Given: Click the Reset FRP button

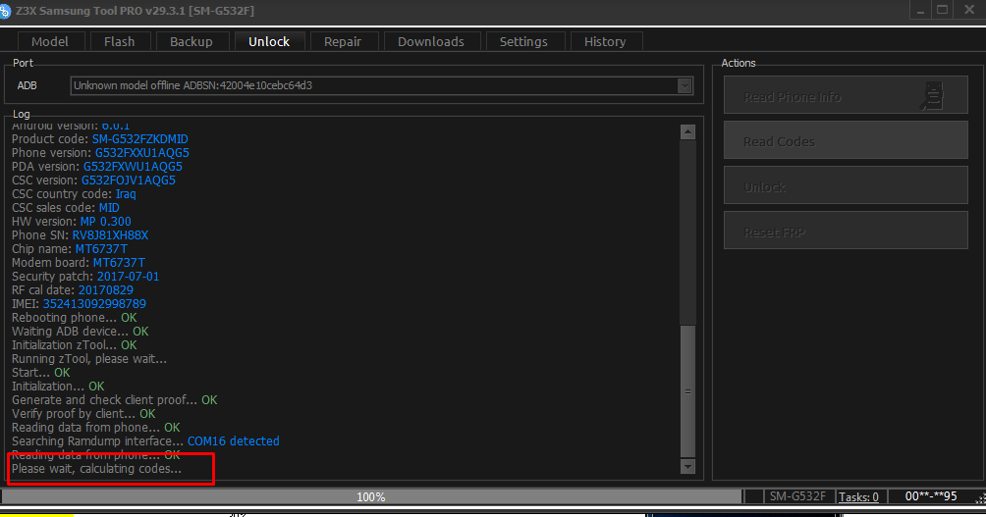Looking at the screenshot, I should [x=846, y=232].
